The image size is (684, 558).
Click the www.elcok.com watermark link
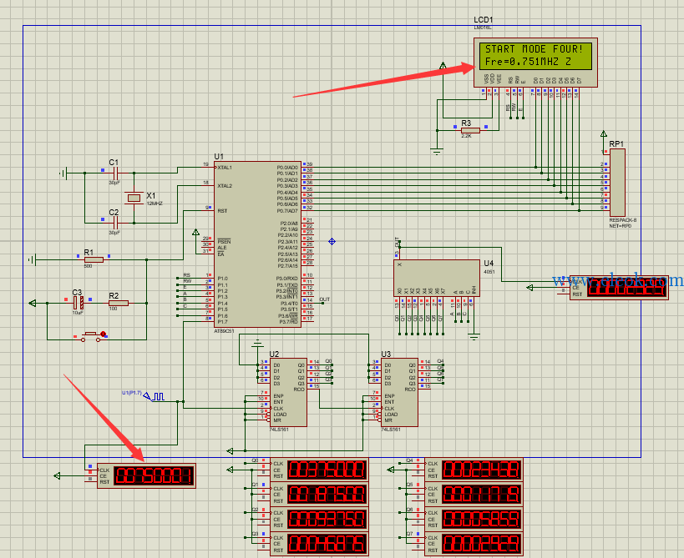(x=618, y=280)
